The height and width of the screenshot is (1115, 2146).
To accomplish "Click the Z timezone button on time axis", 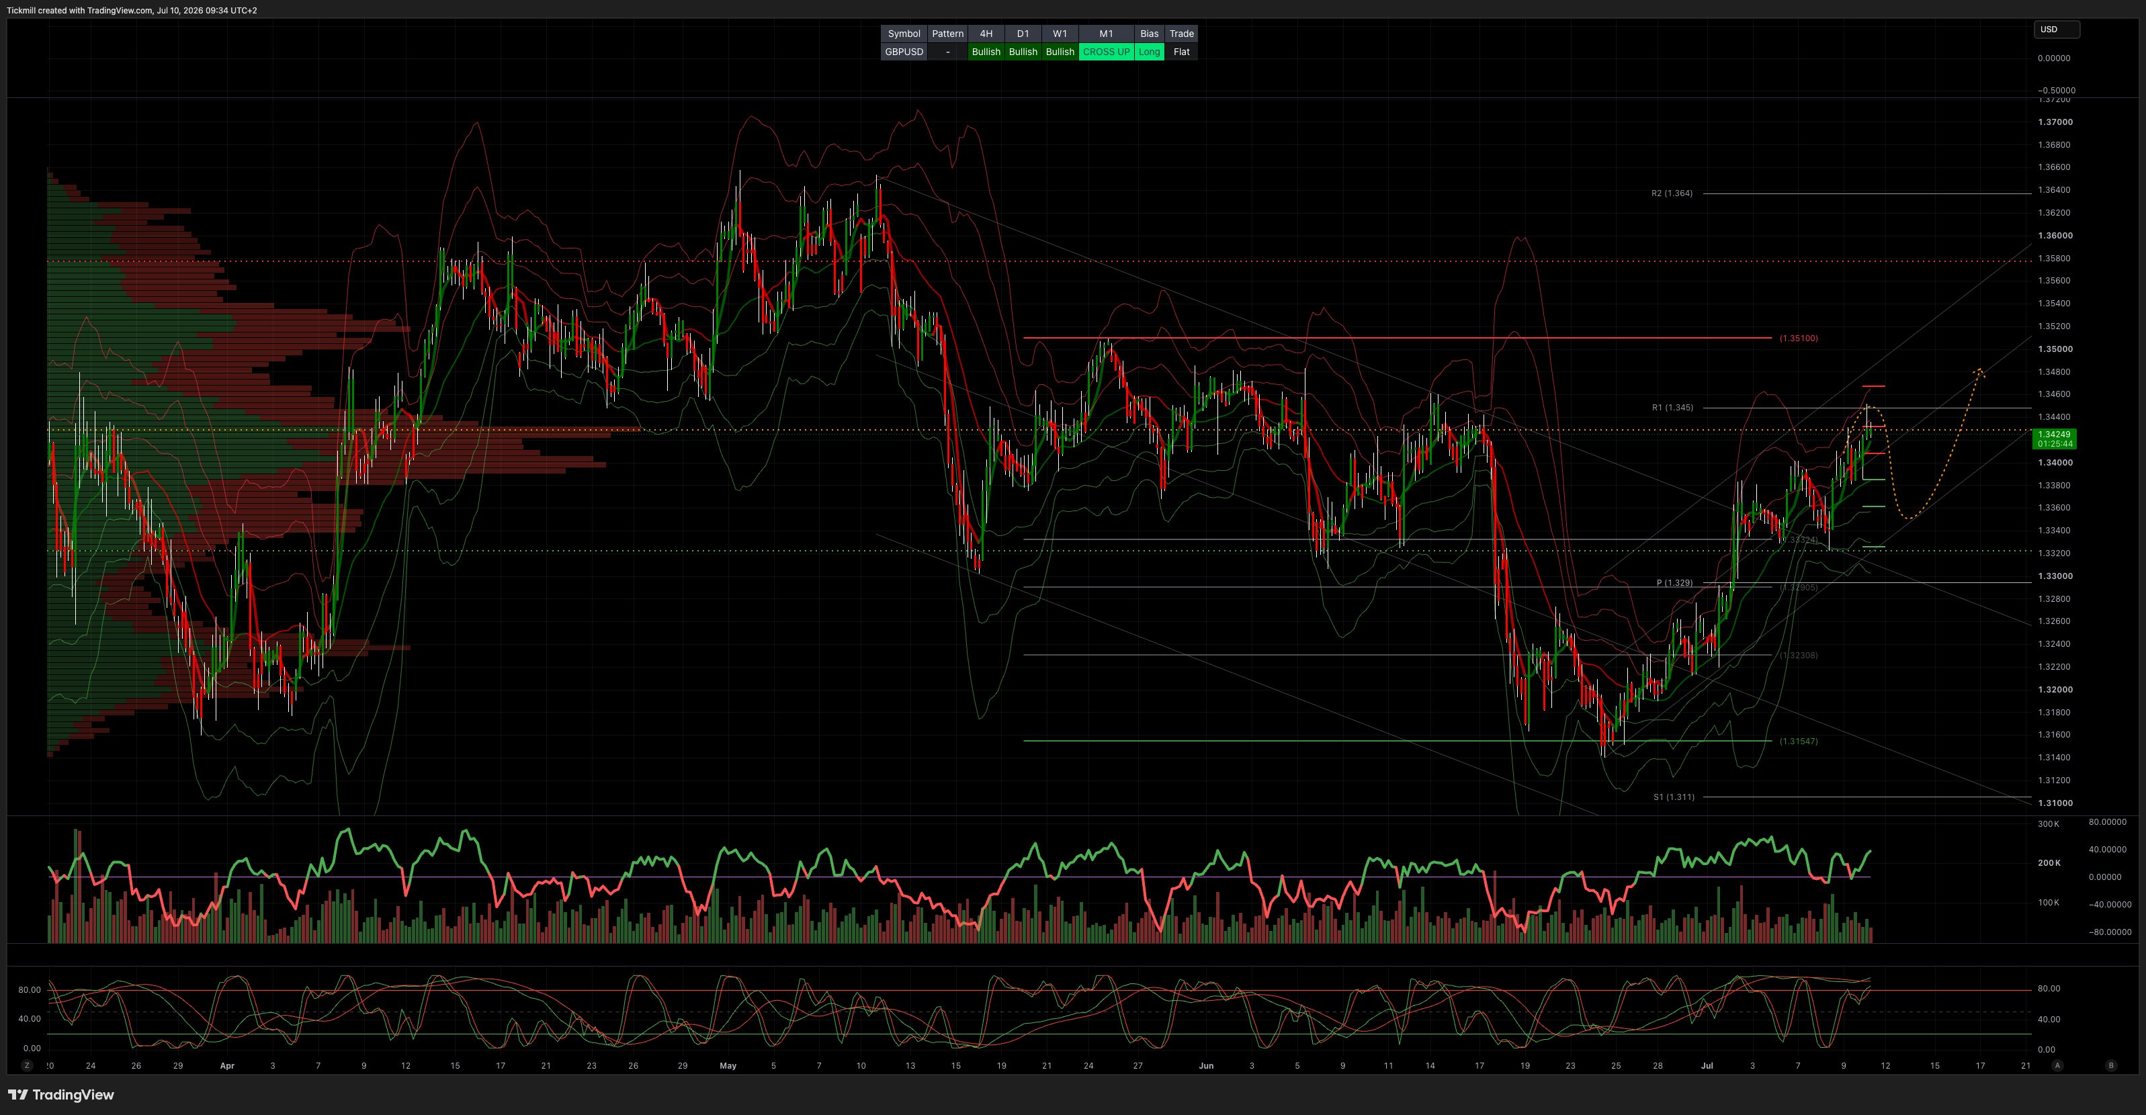I will (27, 1065).
